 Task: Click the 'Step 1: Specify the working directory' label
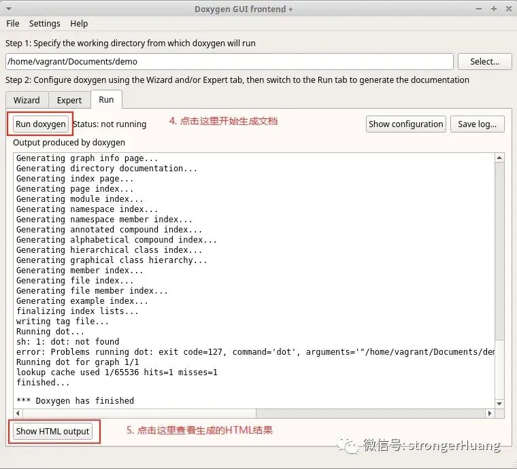coord(131,44)
